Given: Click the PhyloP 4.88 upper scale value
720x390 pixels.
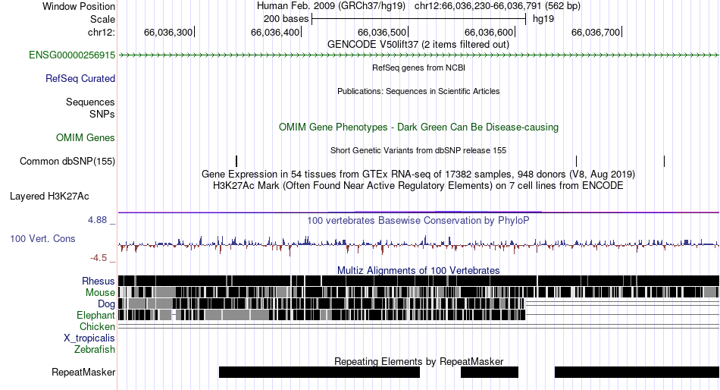Looking at the screenshot, I should [x=98, y=220].
